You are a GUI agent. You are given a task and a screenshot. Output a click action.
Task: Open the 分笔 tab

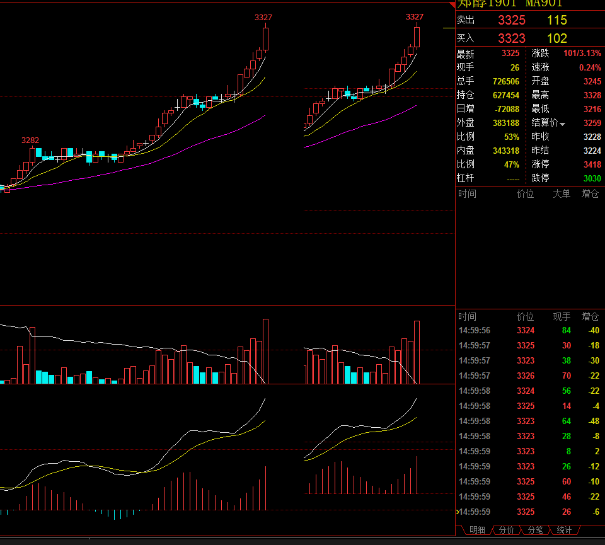[x=535, y=531]
